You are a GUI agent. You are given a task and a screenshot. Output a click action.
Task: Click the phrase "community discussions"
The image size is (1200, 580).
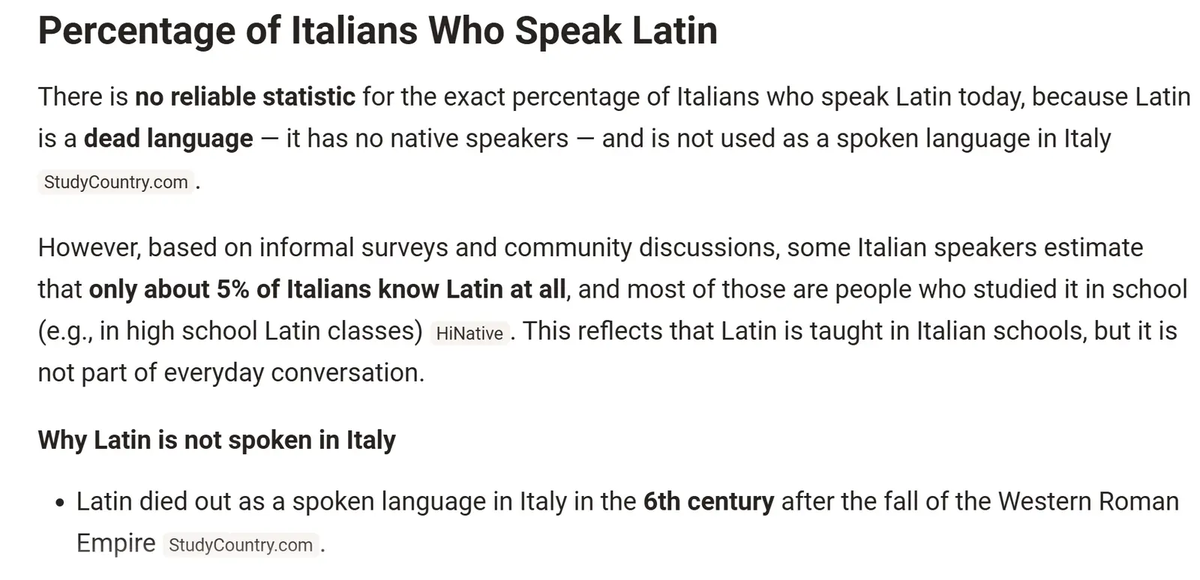click(x=640, y=247)
